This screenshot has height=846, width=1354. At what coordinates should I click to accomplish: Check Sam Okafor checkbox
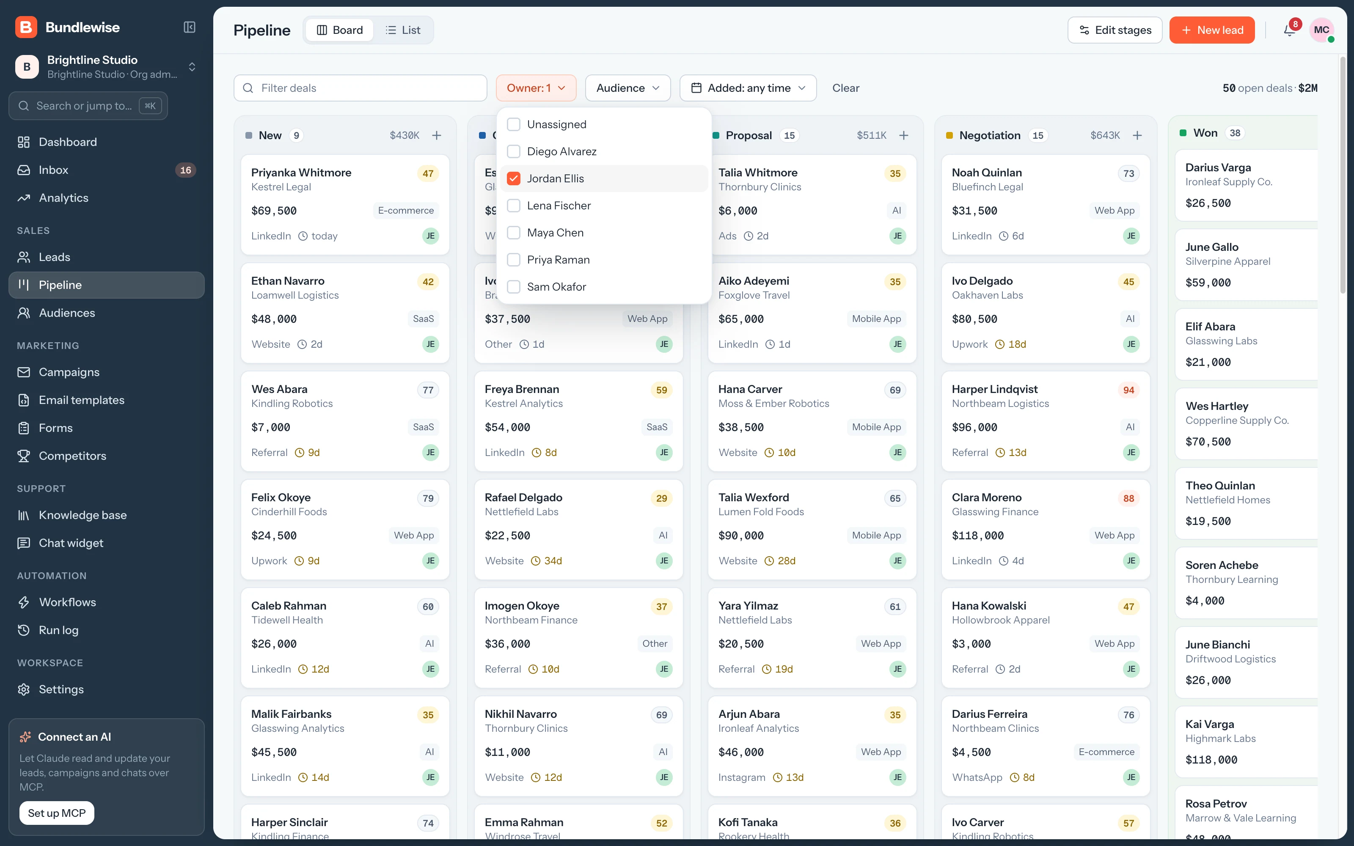[x=514, y=287]
